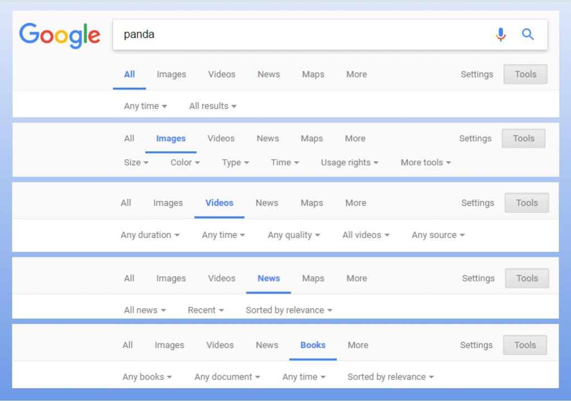This screenshot has height=401, width=571.
Task: Click Settings in the bar with All selected
Action: coord(477,74)
